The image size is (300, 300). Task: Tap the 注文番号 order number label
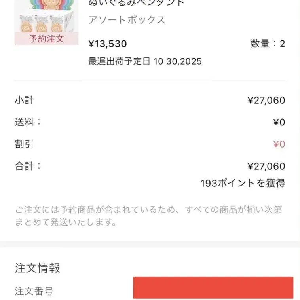(x=34, y=292)
